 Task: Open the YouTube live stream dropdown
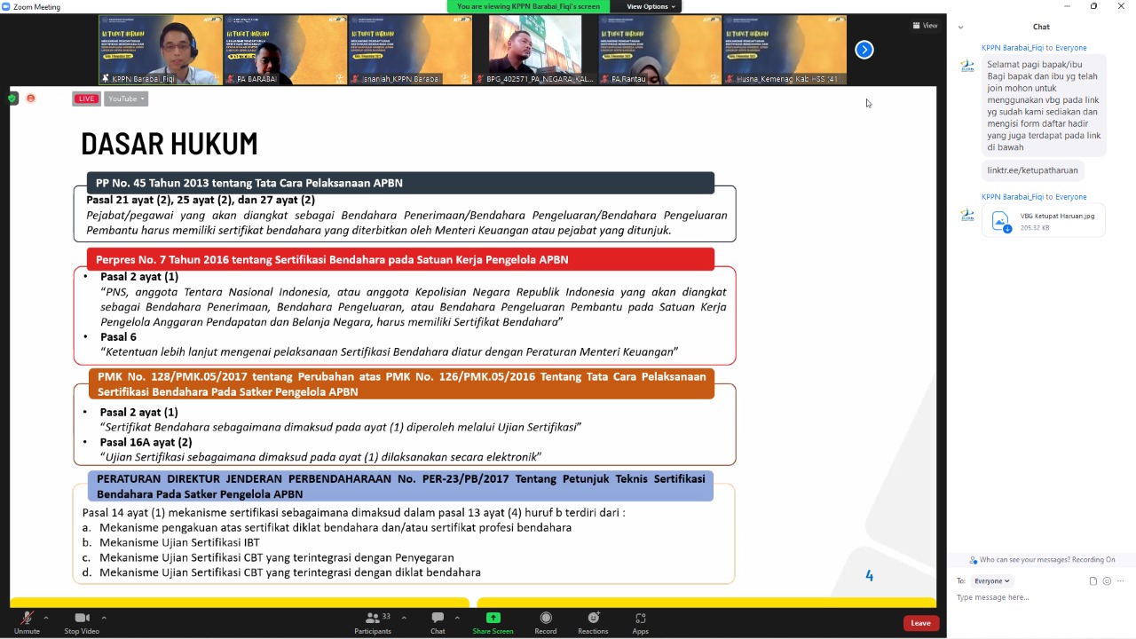pyautogui.click(x=126, y=99)
